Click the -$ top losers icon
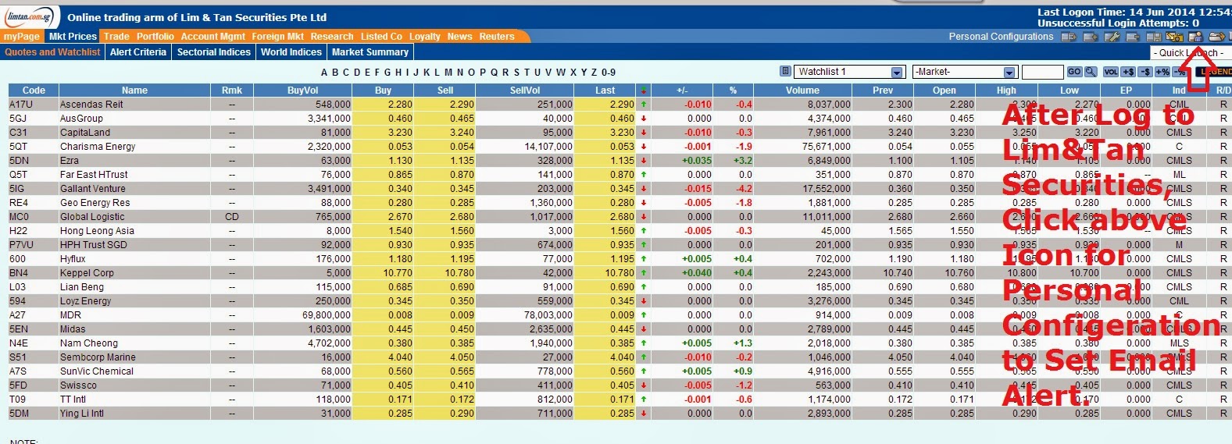The width and height of the screenshot is (1232, 444). (1145, 72)
